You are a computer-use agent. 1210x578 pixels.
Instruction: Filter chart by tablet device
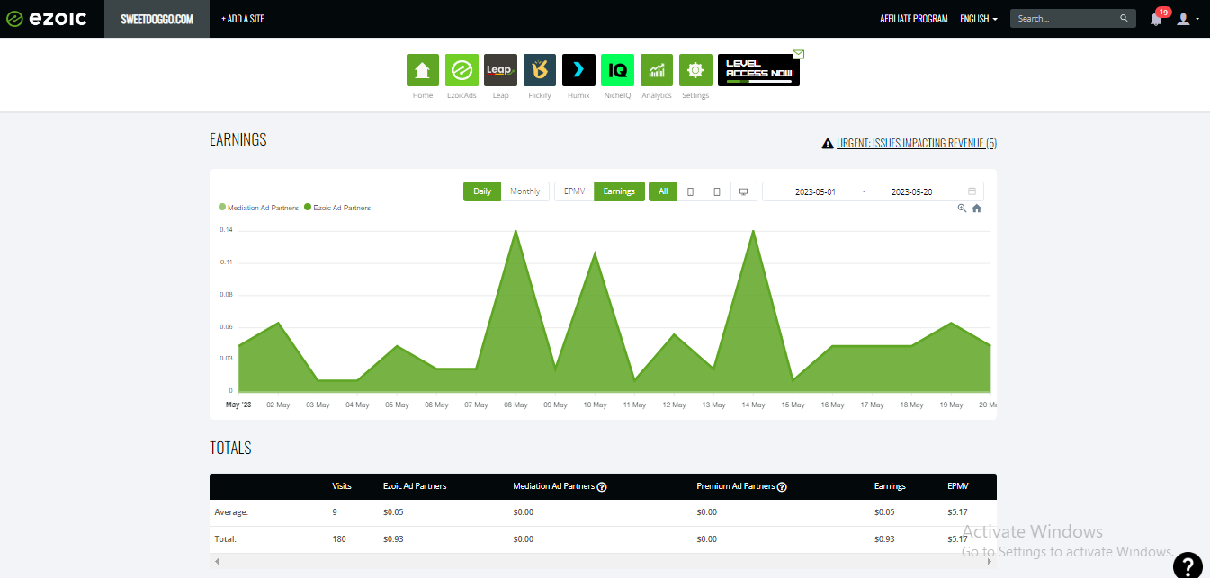pos(717,191)
